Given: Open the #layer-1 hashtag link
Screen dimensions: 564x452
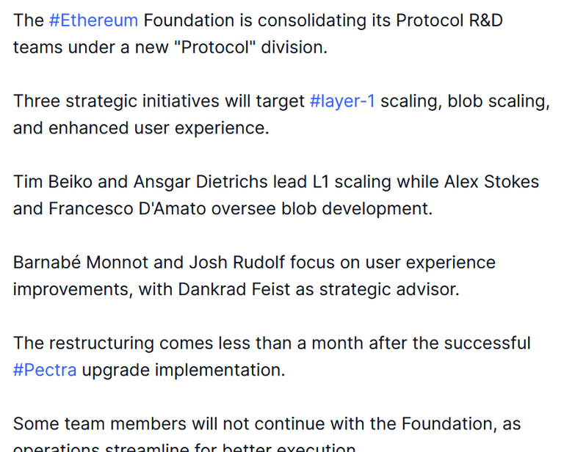Looking at the screenshot, I should point(342,101).
